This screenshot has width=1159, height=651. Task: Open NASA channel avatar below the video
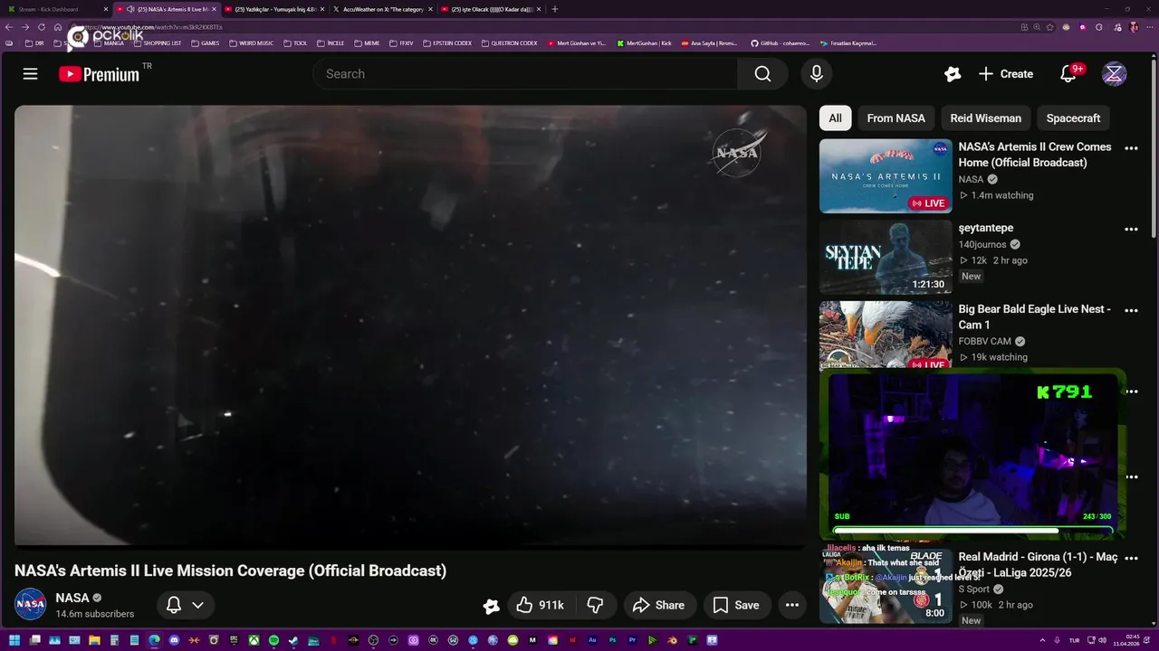click(x=30, y=605)
